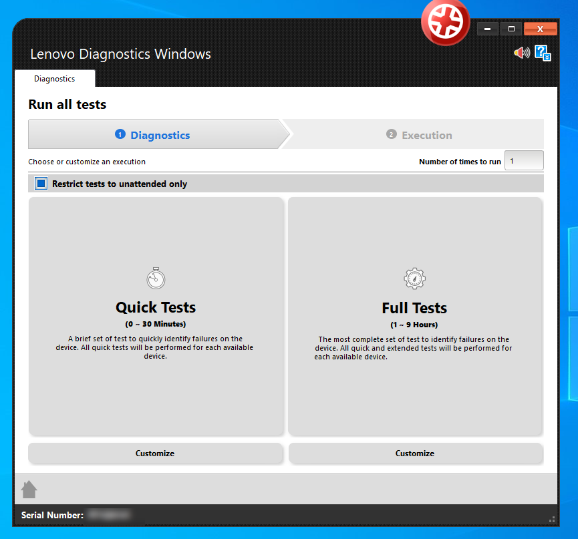Screen dimensions: 578x539
Task: Click 'Restrict tests to unattended only' label
Action: (x=120, y=184)
